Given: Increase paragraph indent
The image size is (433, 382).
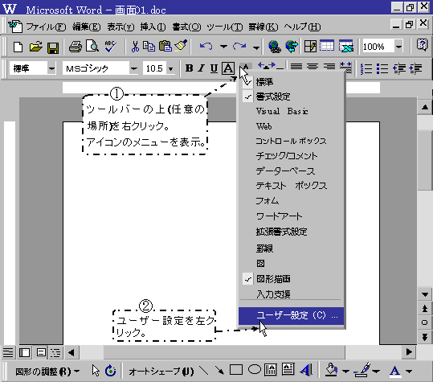Looking at the screenshot, I should pyautogui.click(x=416, y=68).
